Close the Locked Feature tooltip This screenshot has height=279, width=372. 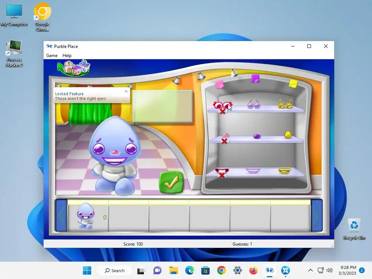click(x=126, y=91)
